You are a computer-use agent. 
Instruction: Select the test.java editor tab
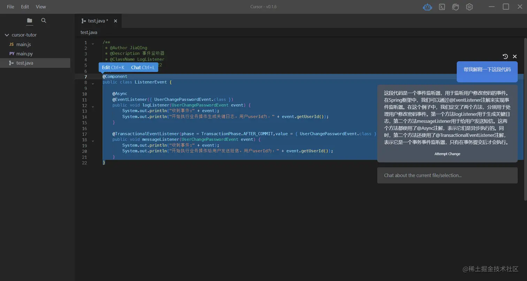[x=98, y=21]
